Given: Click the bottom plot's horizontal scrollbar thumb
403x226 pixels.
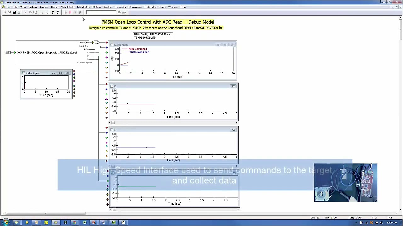Looking at the screenshot, I should pos(114,209).
